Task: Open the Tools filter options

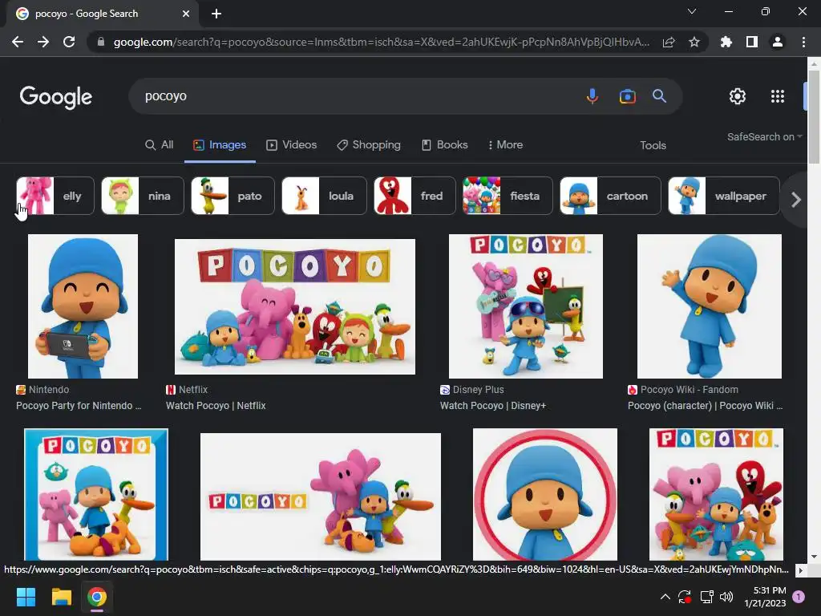Action: click(x=653, y=145)
